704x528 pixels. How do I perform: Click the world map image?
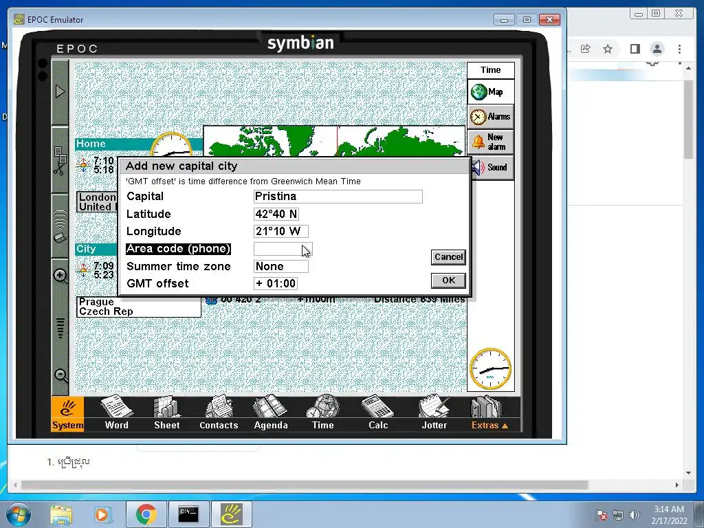[334, 141]
